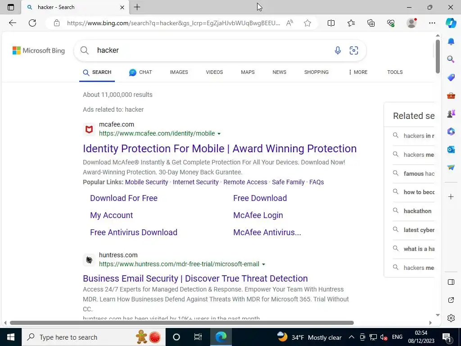Toggle sidebar visibility panel icon
The width and height of the screenshot is (461, 346).
pos(451,282)
